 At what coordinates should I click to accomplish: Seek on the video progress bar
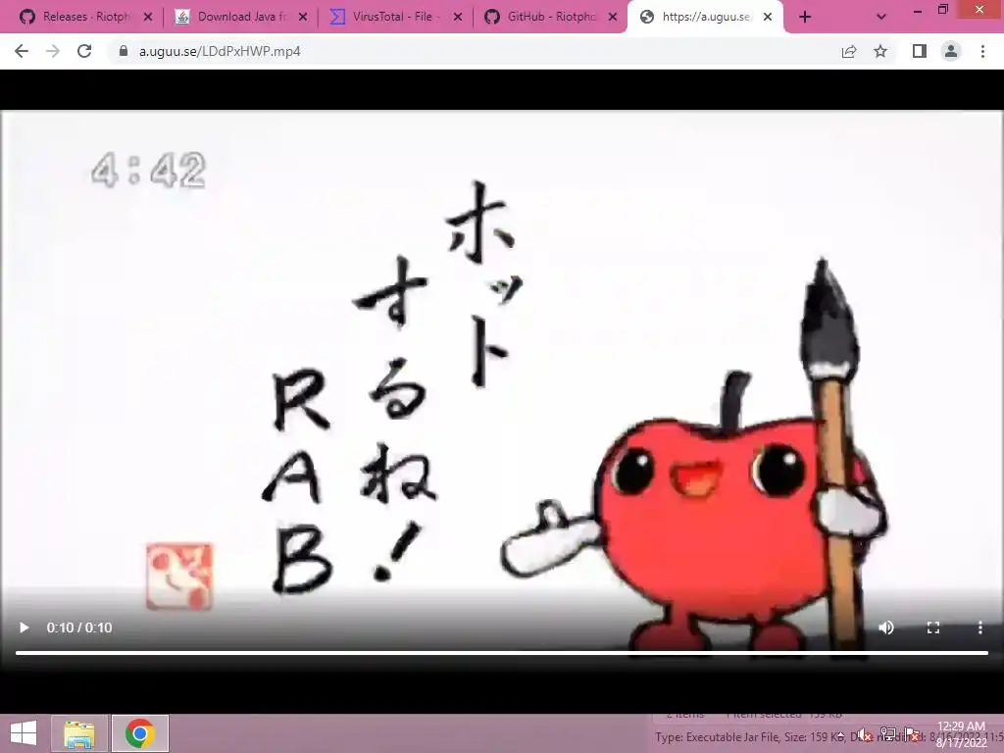click(502, 653)
